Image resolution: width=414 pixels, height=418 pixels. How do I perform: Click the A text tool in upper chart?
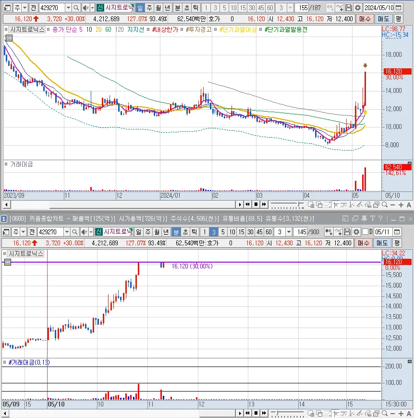click(409, 205)
